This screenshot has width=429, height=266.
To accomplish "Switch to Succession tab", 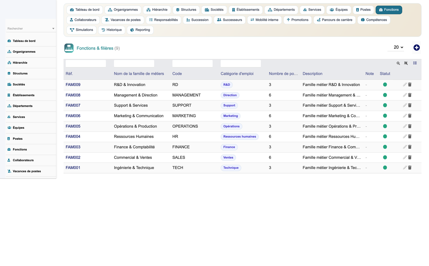I will pos(197,20).
